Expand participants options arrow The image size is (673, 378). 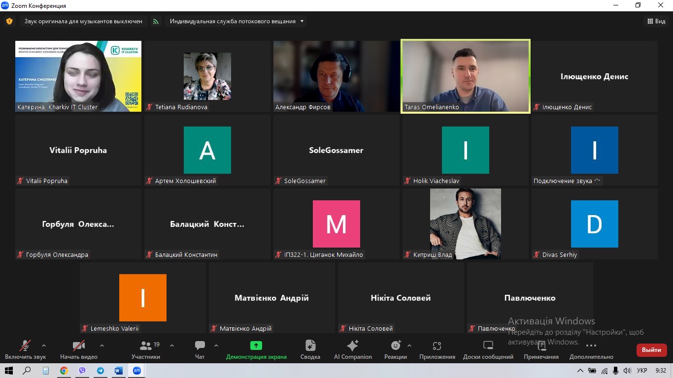[x=172, y=346]
